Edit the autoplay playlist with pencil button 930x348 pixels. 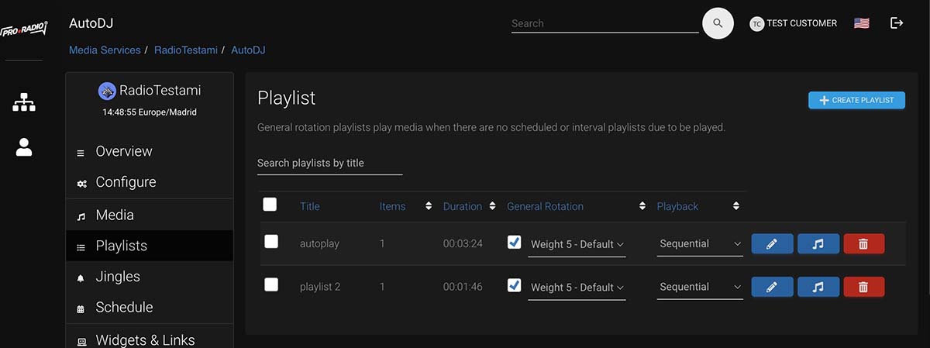point(772,244)
